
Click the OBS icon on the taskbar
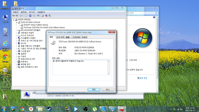coord(86,109)
